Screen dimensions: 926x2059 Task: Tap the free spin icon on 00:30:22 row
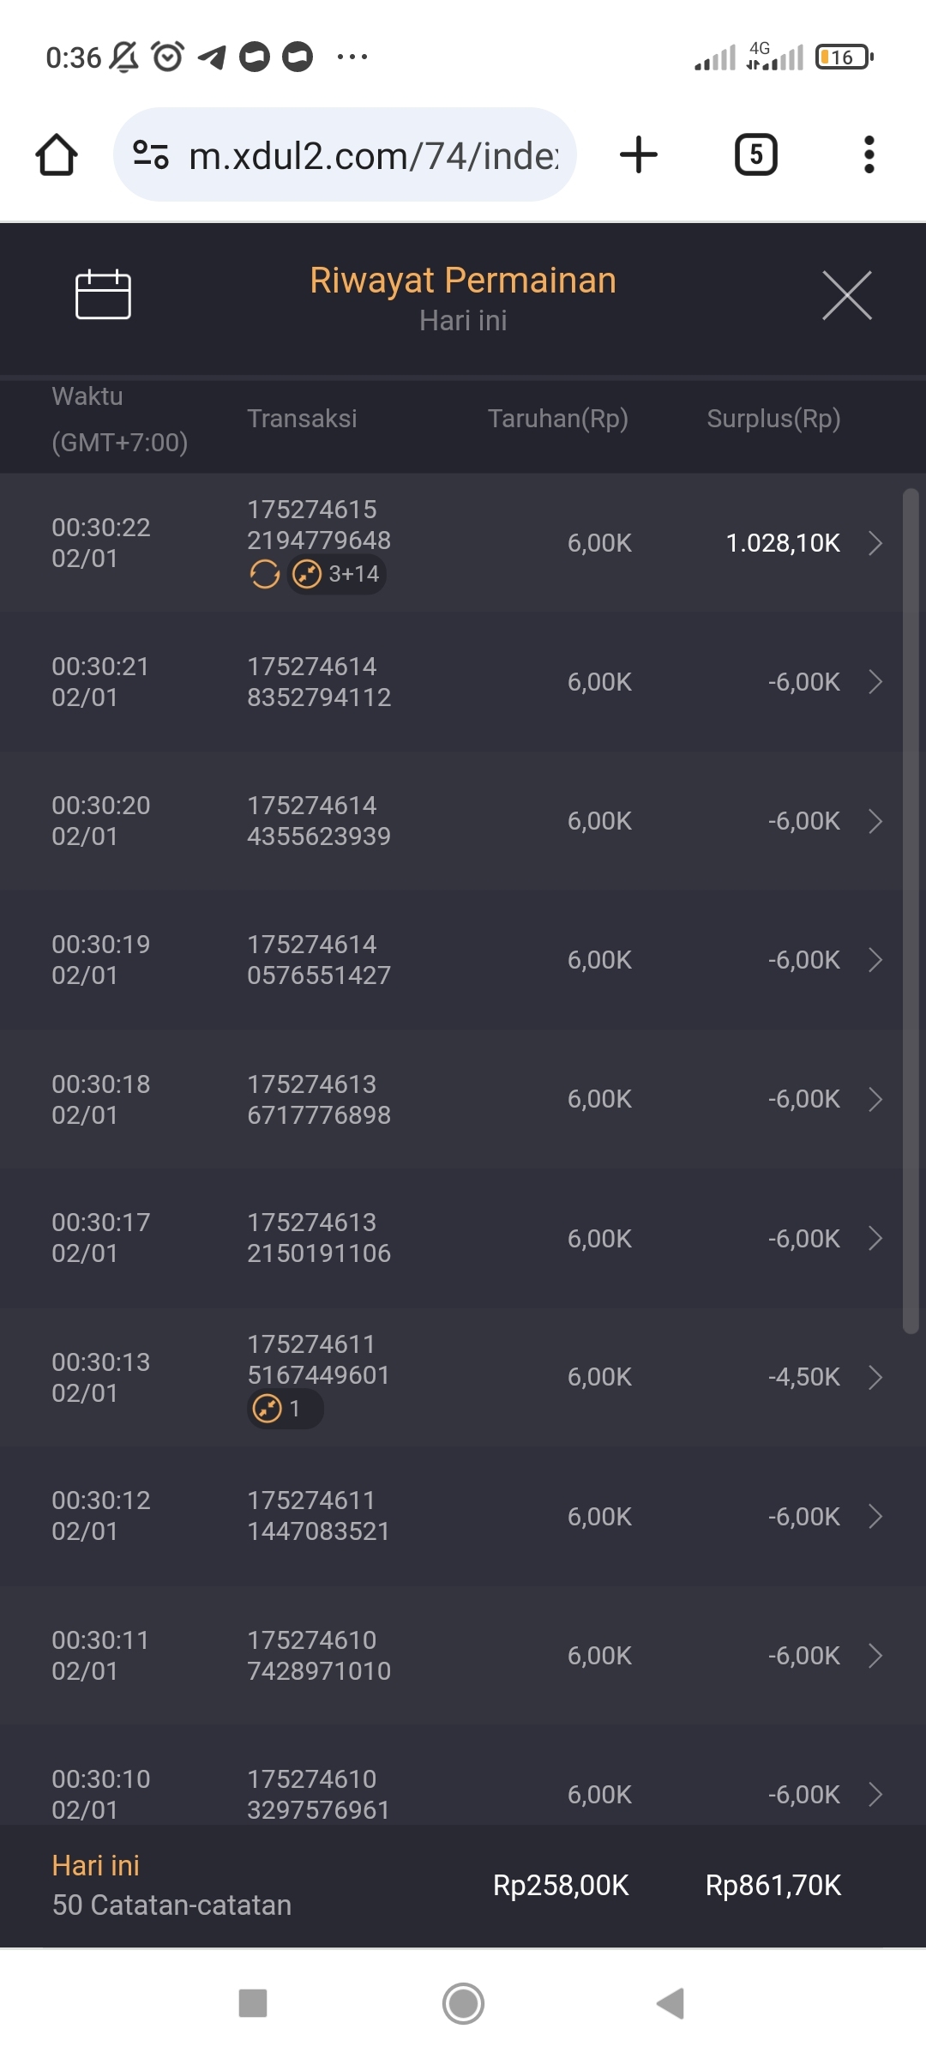(x=265, y=574)
